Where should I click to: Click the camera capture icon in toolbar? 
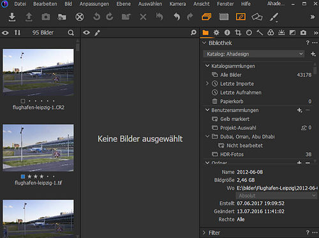(x=46, y=17)
